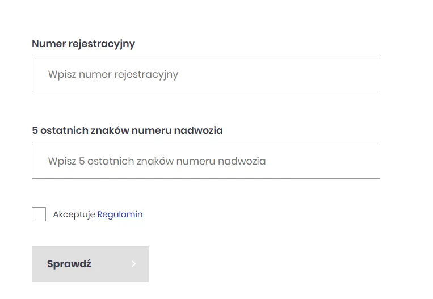
Task: Place the cursor in the license plate number box
Action: tap(206, 74)
